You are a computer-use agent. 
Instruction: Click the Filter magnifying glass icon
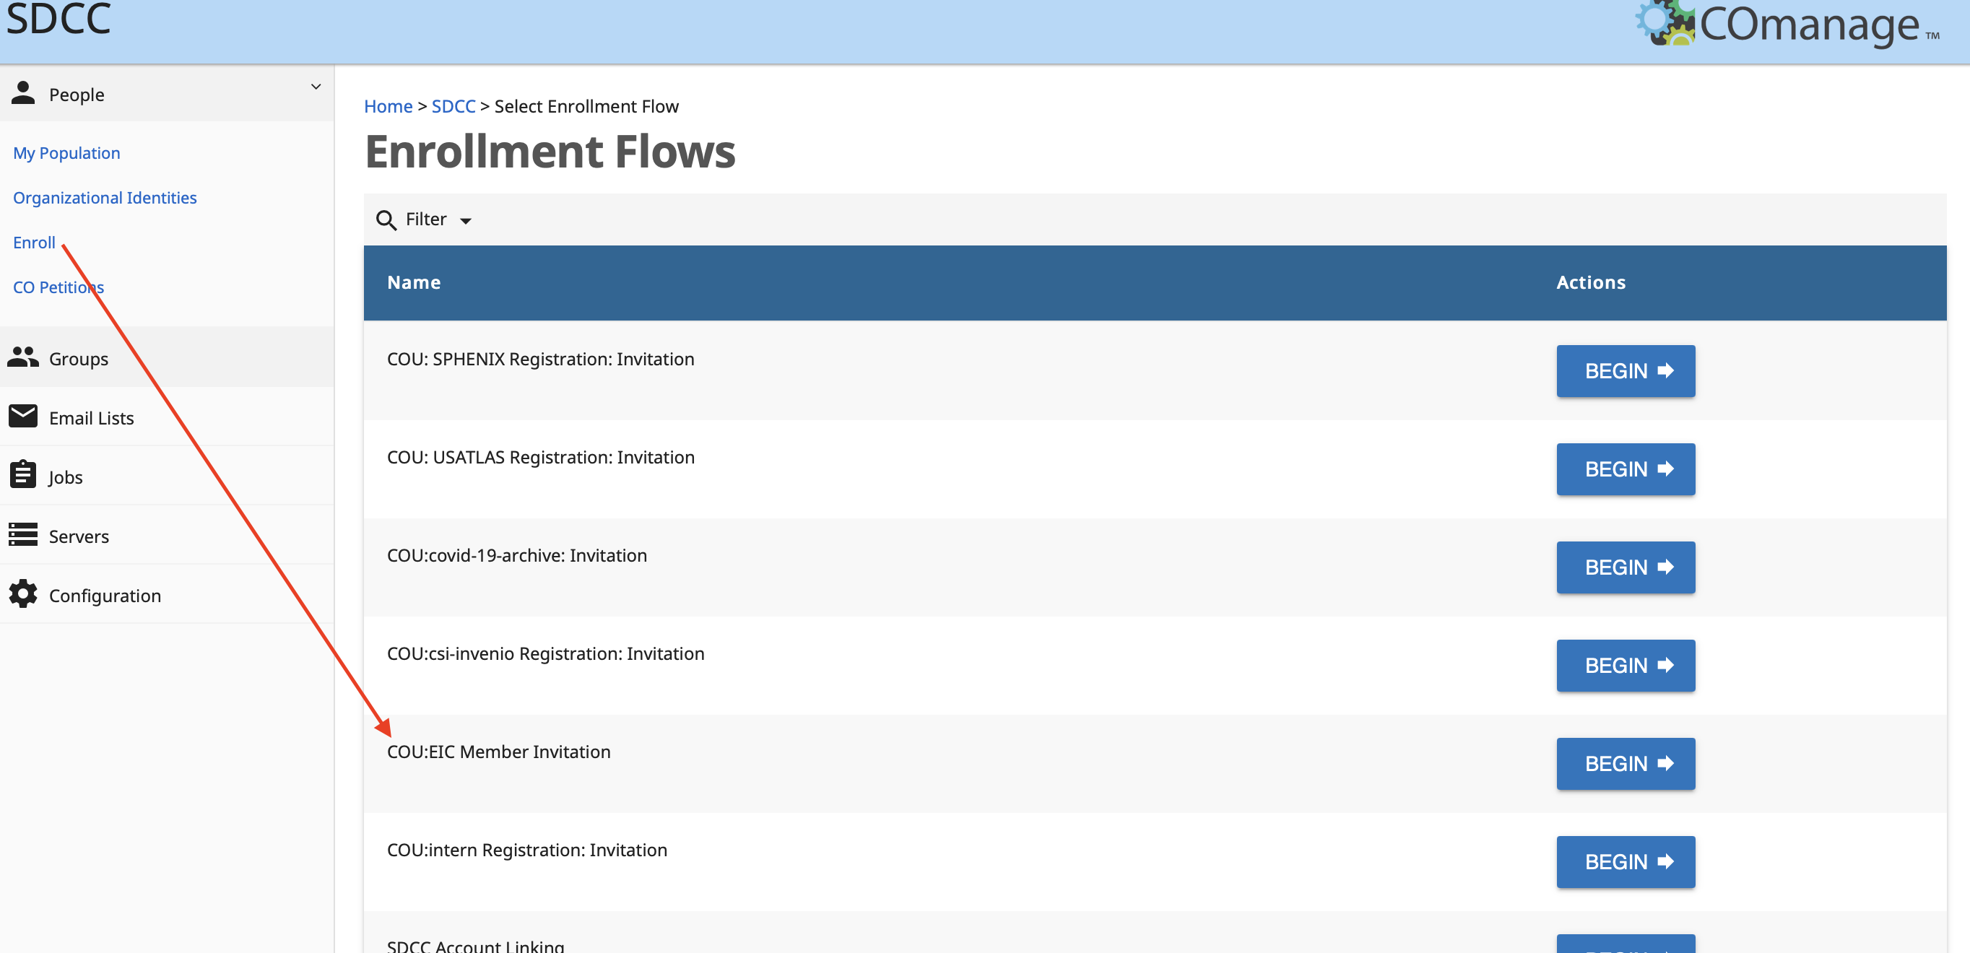[x=386, y=220]
